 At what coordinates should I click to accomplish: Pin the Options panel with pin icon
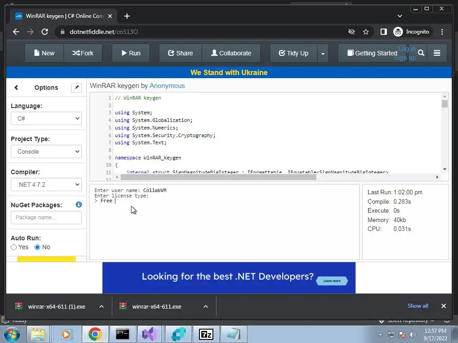click(x=76, y=88)
